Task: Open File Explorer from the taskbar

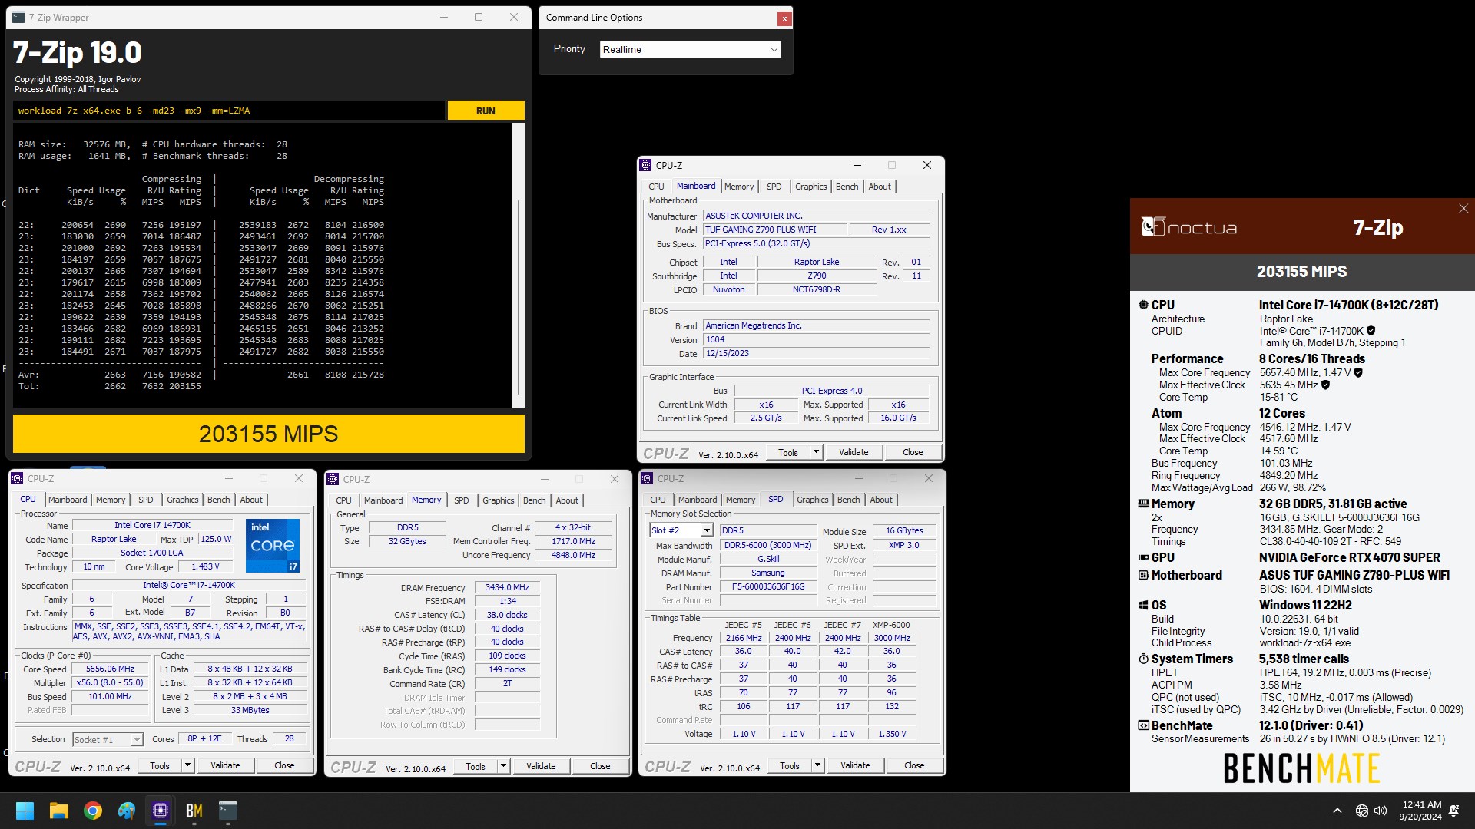Action: coord(59,811)
